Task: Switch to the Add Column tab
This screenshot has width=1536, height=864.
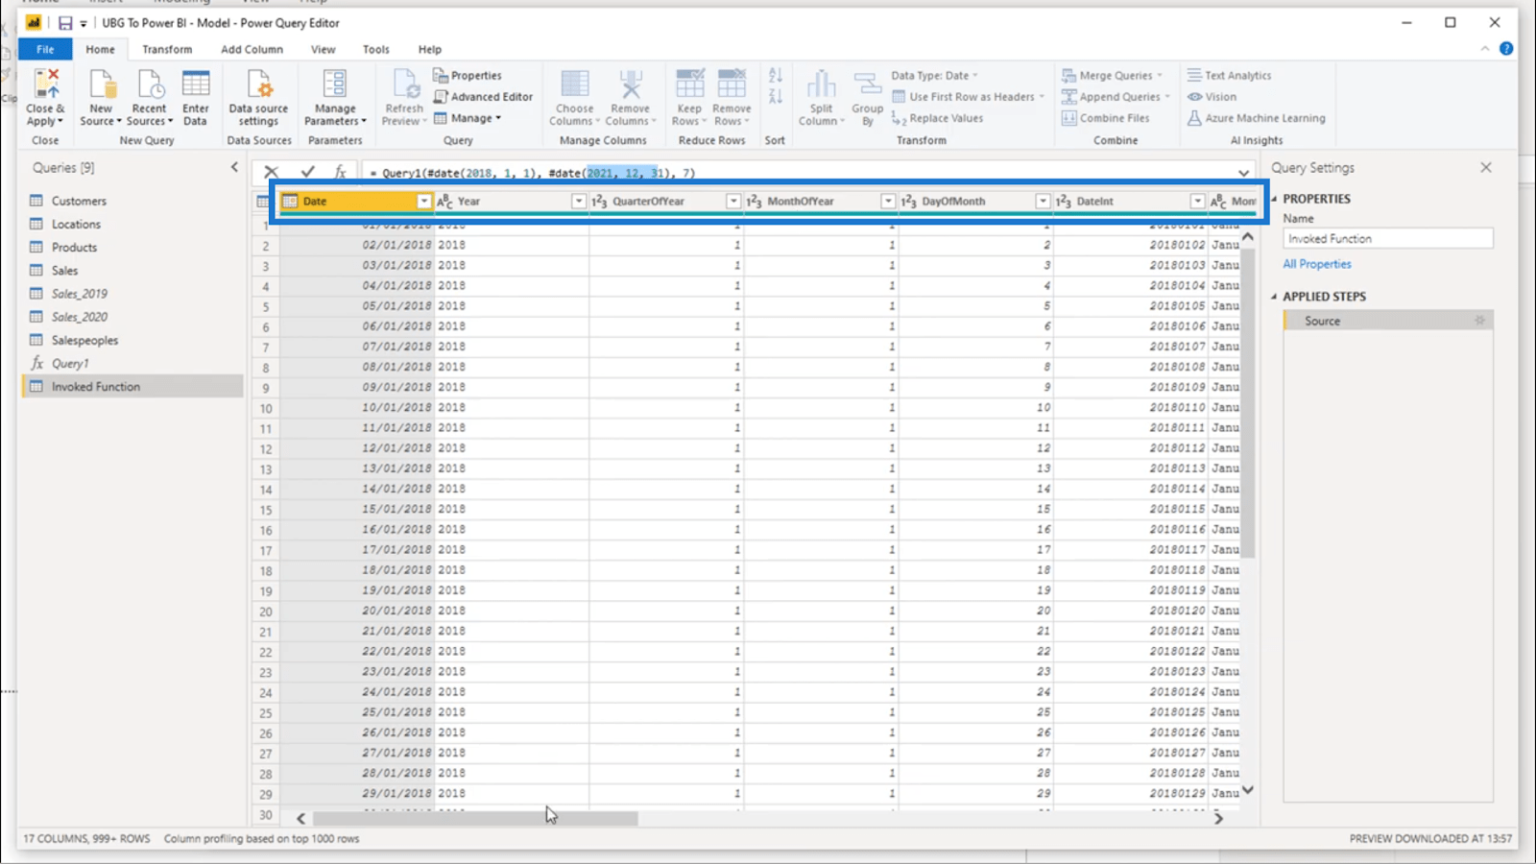Action: [252, 49]
